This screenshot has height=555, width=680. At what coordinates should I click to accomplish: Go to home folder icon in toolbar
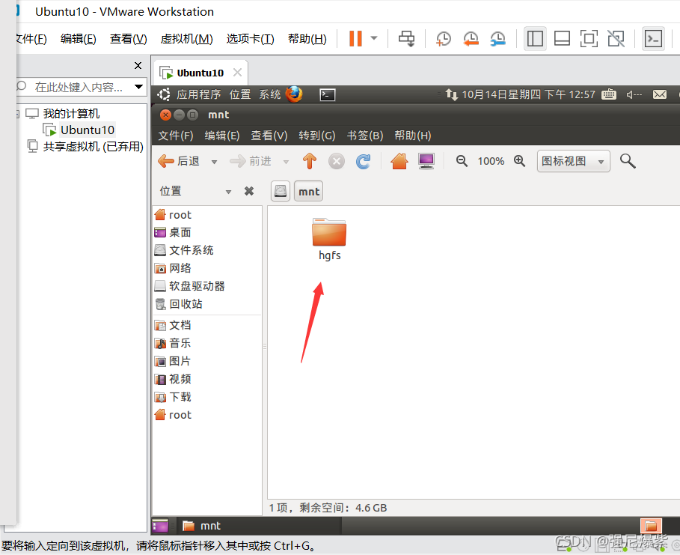pyautogui.click(x=399, y=161)
